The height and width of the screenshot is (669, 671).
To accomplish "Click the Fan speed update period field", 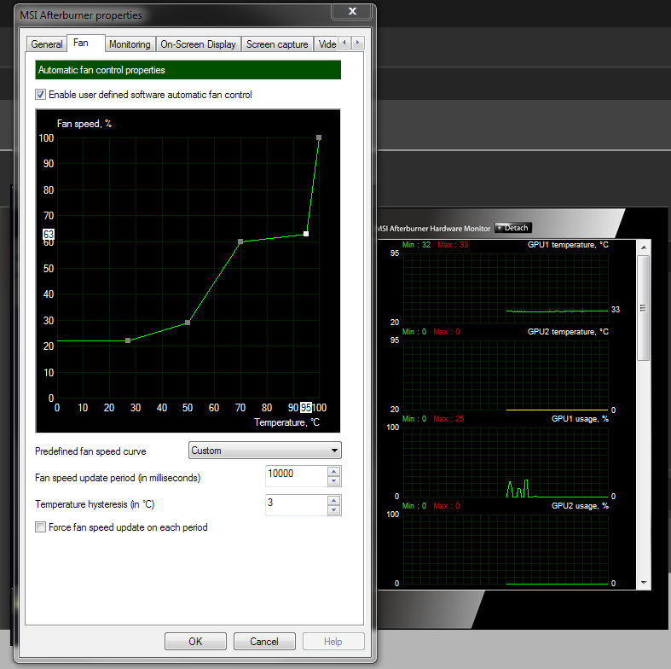I will click(x=296, y=475).
